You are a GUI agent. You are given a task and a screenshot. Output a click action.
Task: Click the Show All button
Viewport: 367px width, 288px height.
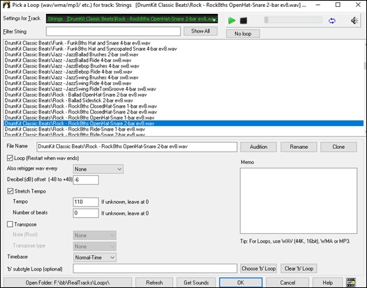[x=200, y=31]
